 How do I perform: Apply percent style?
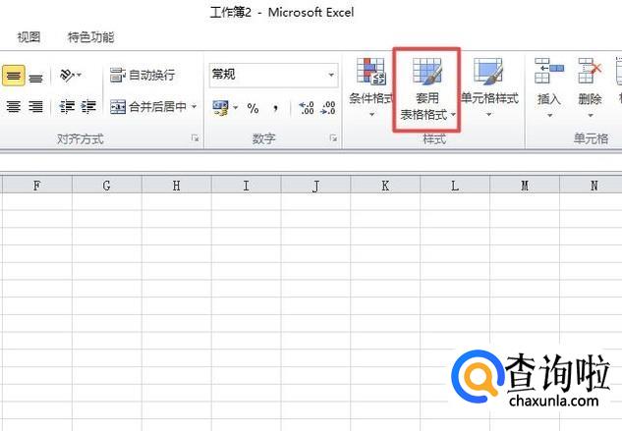coord(253,108)
